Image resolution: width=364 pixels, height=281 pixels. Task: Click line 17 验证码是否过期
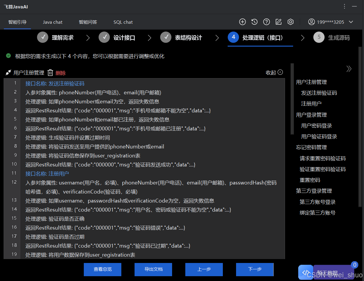pyautogui.click(x=55, y=237)
